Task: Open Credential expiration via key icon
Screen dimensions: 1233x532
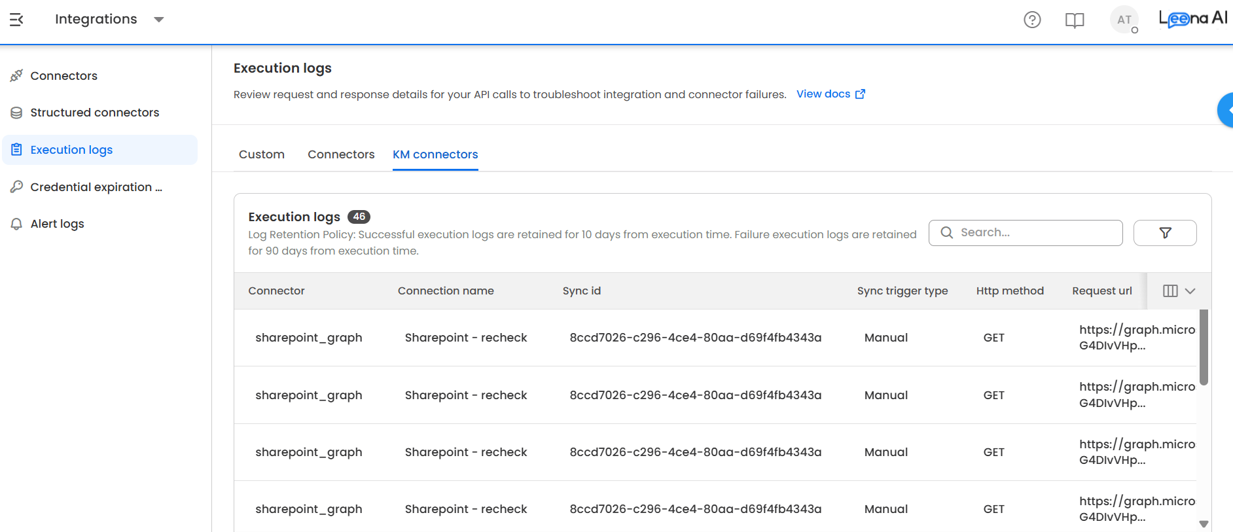Action: (x=16, y=187)
